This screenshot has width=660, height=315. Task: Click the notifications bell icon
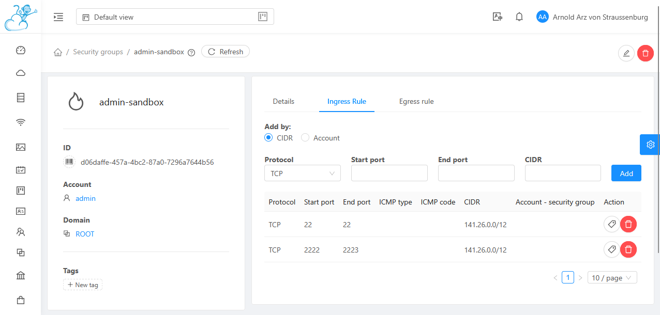(519, 17)
